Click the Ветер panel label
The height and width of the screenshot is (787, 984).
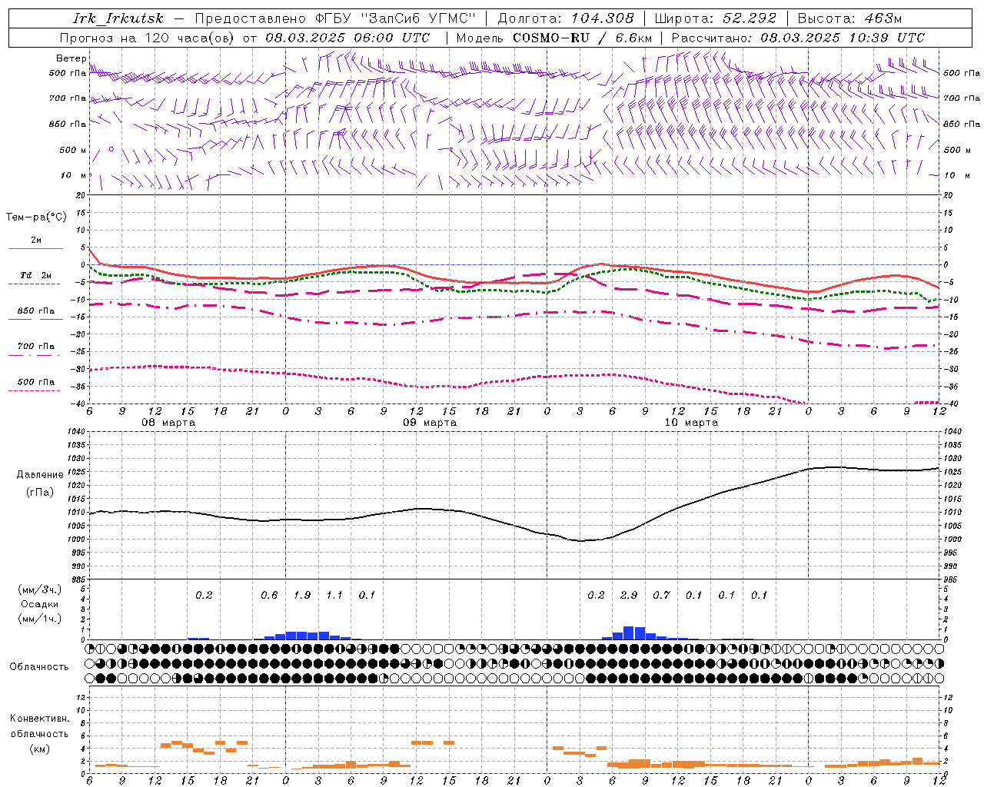click(x=71, y=58)
